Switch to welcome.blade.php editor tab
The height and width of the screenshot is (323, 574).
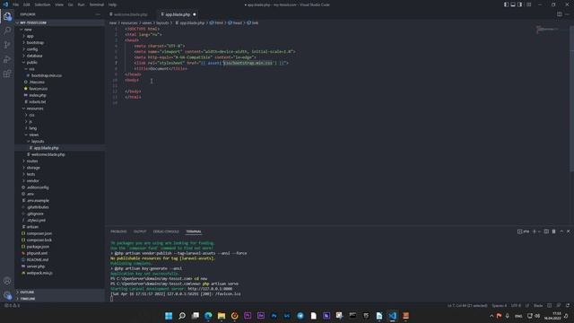(131, 14)
